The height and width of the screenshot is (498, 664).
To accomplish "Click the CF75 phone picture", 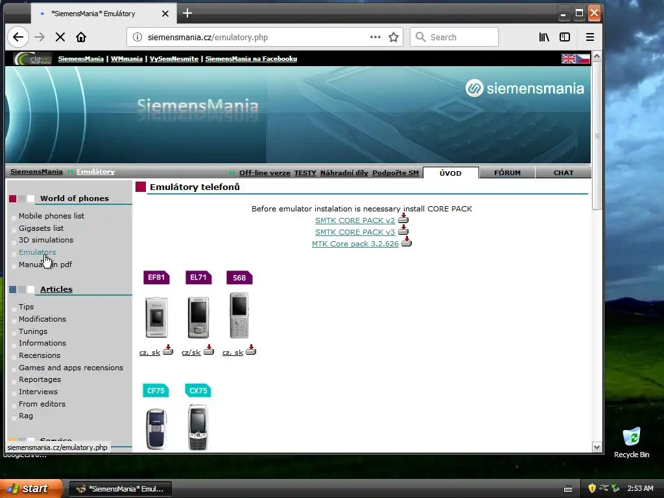I will 156,429.
